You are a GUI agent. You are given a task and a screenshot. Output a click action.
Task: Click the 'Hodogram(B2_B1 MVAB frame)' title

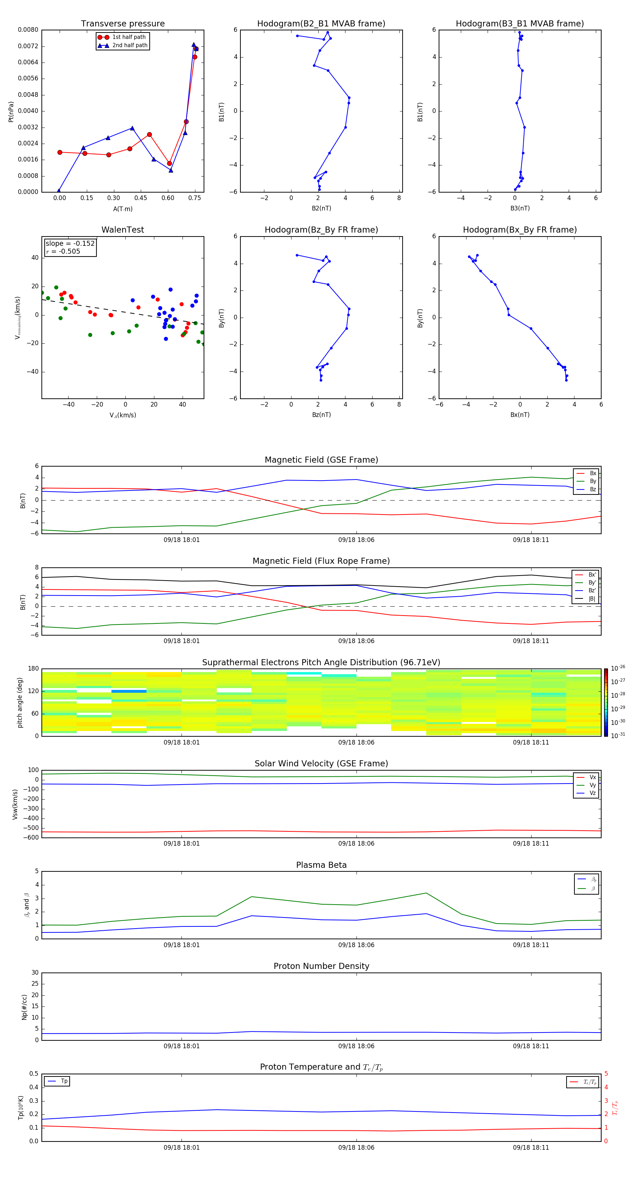[x=321, y=24]
